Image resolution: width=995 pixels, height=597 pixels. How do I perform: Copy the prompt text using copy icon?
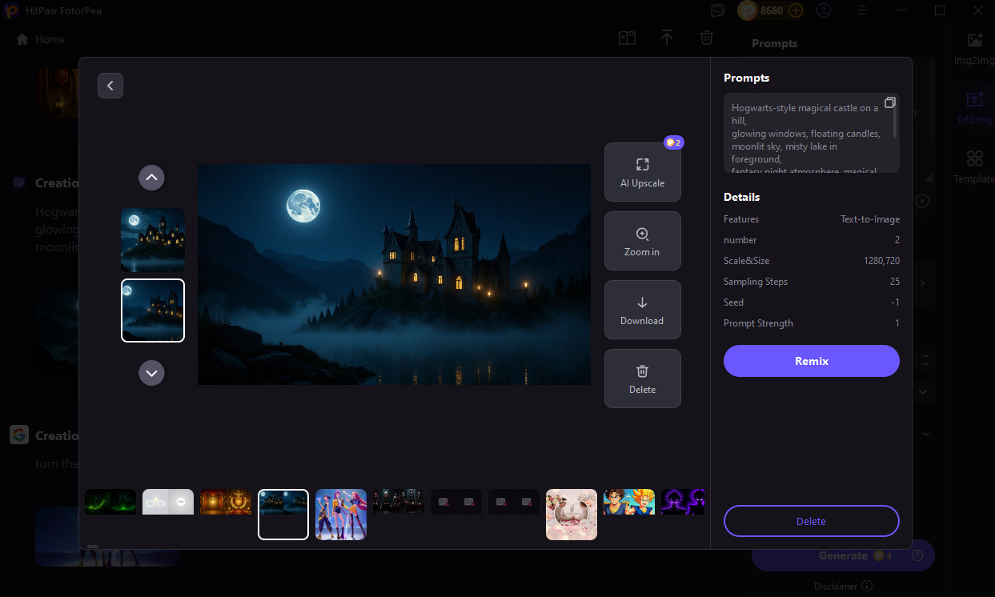point(890,102)
